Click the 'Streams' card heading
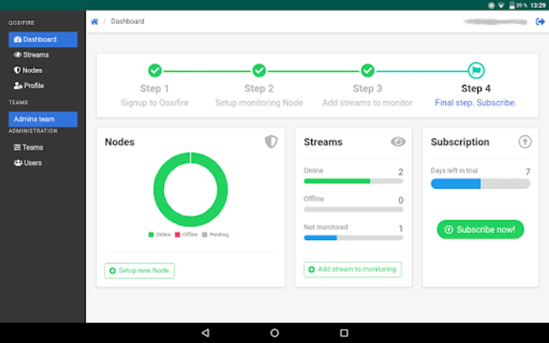The height and width of the screenshot is (343, 549). pos(323,142)
